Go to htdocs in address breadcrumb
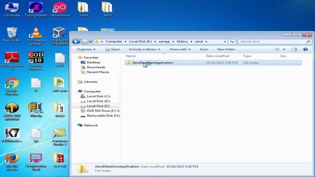The image size is (315, 177). (x=183, y=41)
